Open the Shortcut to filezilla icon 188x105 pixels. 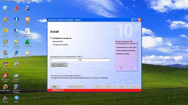click(5, 78)
